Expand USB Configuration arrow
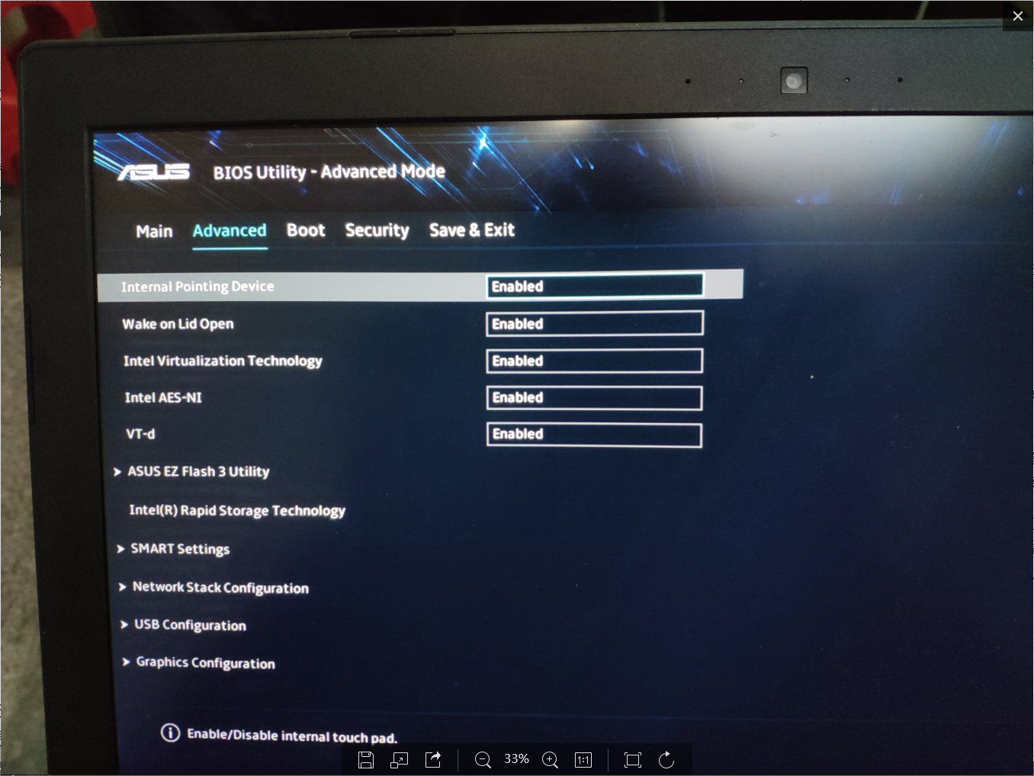Viewport: 1034px width, 776px height. (124, 625)
